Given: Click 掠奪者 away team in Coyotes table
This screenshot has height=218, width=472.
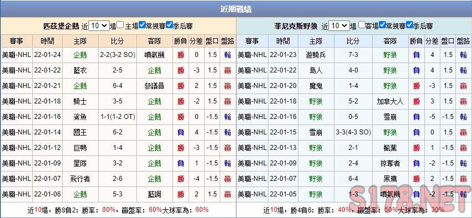Looking at the screenshot, I should coord(390,163).
